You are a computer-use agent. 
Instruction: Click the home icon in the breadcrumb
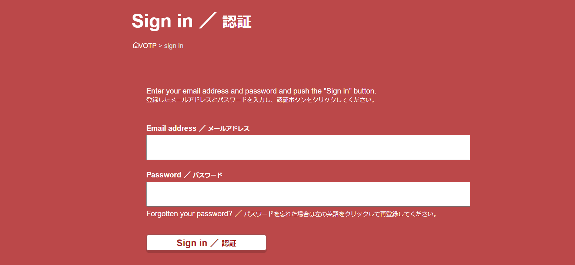(x=136, y=45)
